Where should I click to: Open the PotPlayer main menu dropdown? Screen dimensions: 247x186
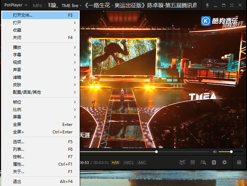pyautogui.click(x=16, y=5)
